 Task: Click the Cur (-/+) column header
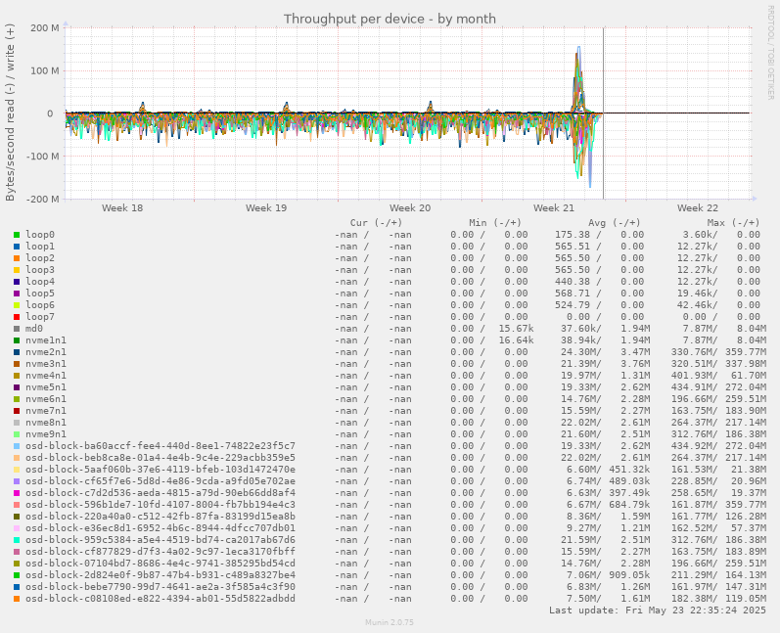[376, 223]
